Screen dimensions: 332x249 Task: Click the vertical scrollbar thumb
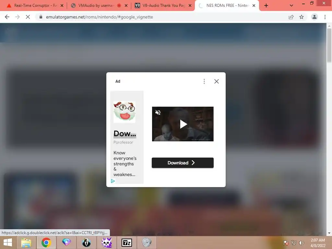tap(329, 45)
